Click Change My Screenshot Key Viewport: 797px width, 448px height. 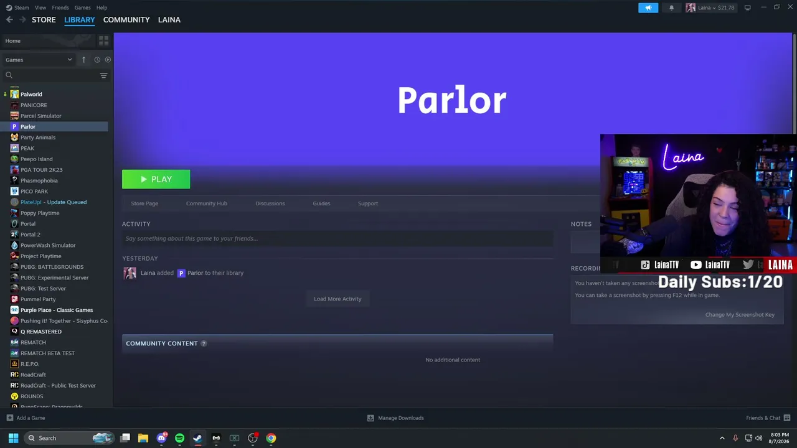(x=740, y=315)
